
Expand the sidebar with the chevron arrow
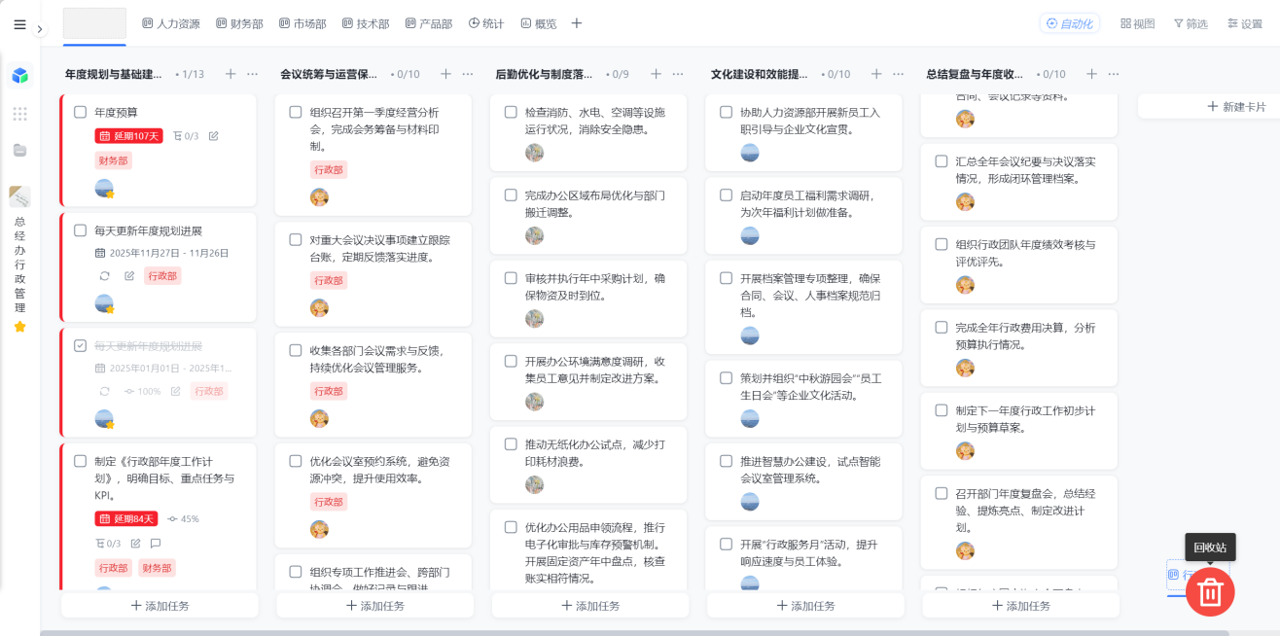[x=40, y=29]
